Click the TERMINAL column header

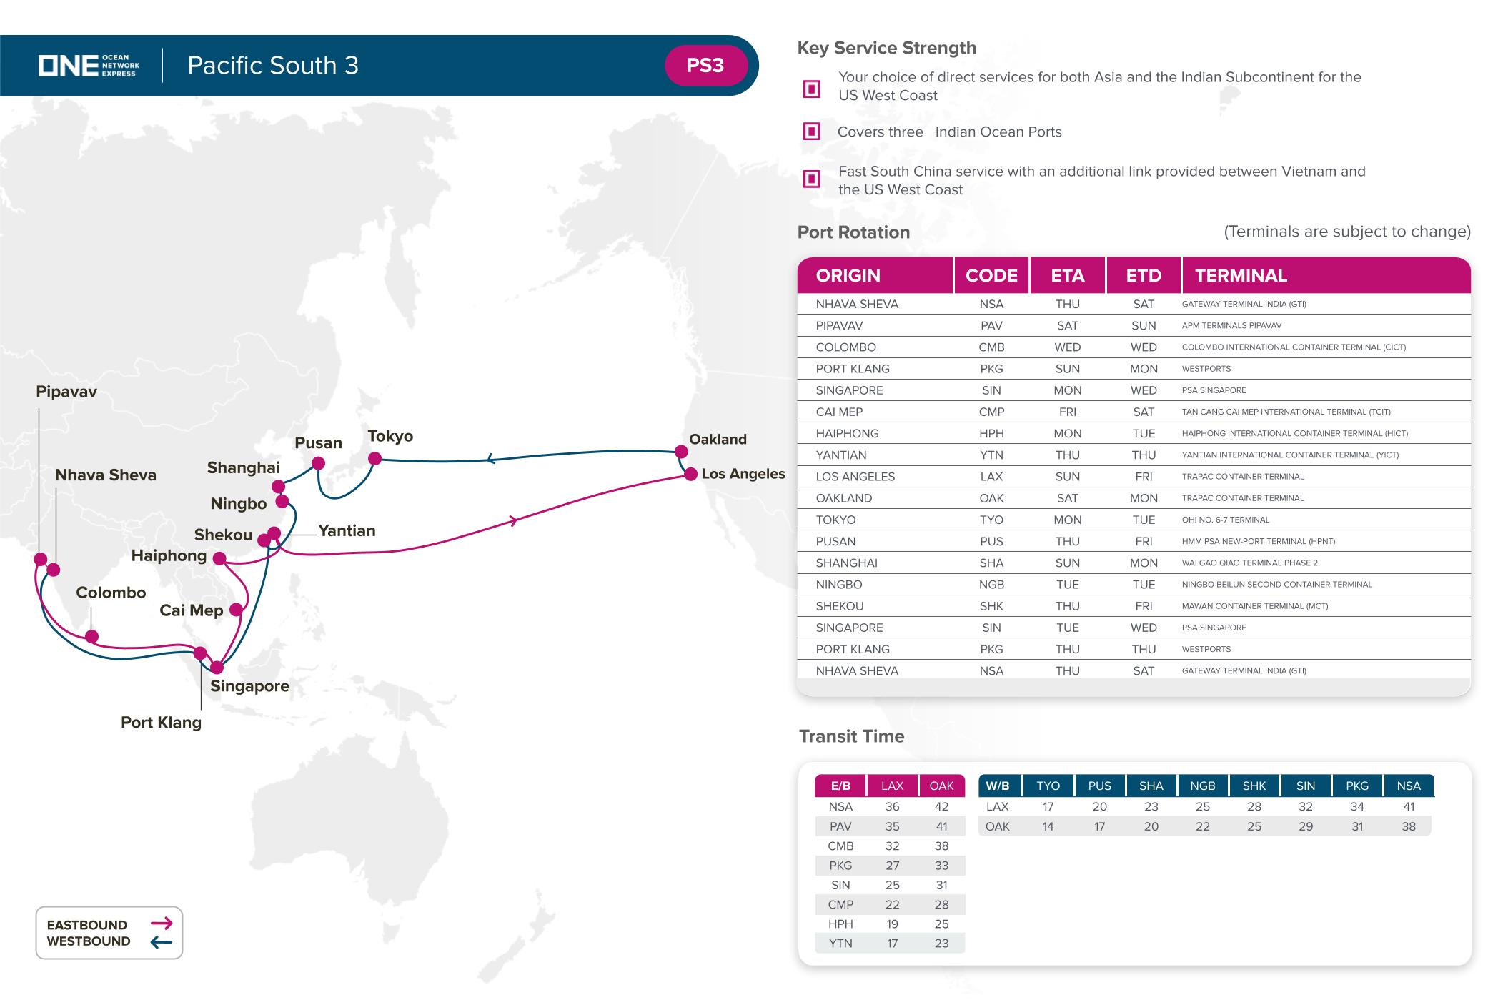pyautogui.click(x=1241, y=276)
